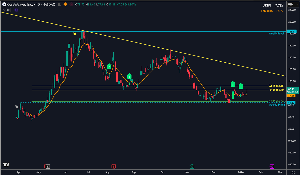Open the May earnings E marker

coord(47,166)
